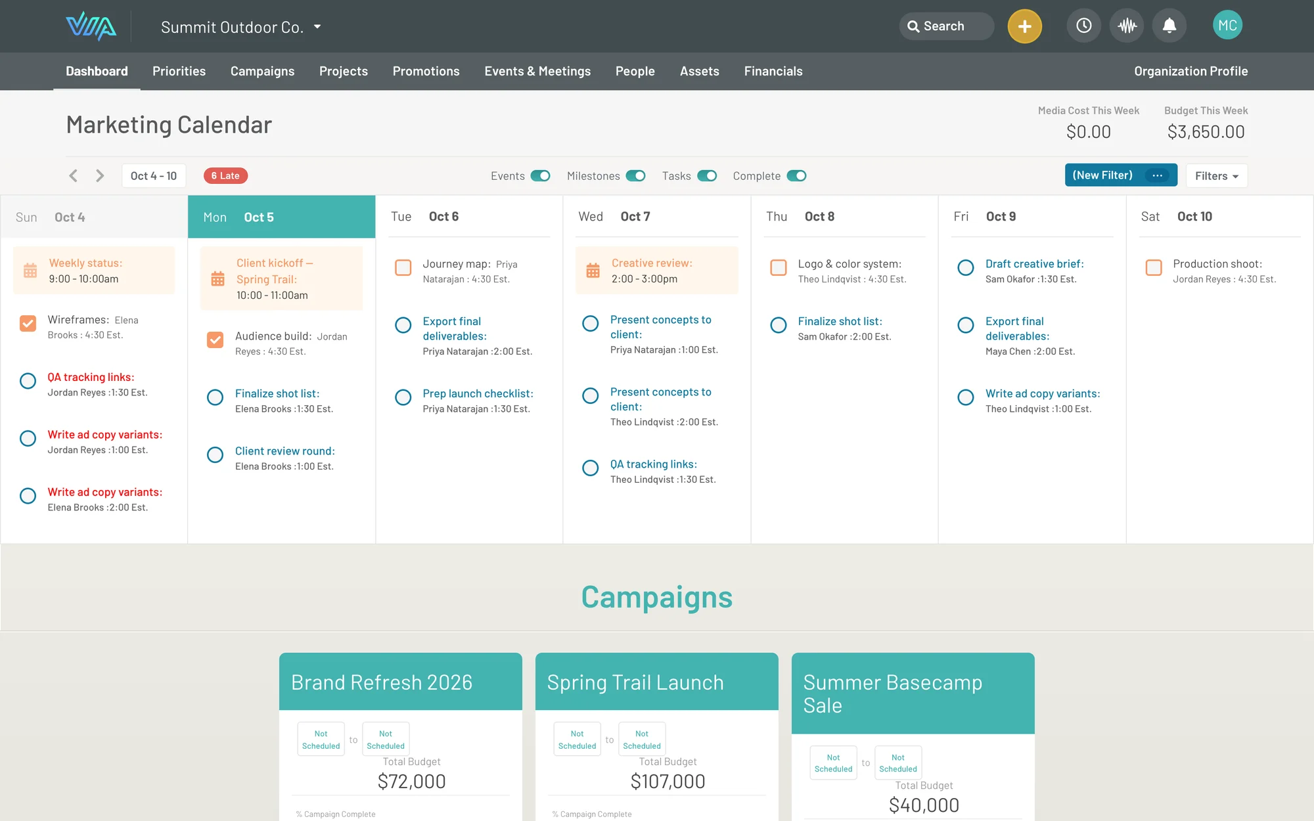The height and width of the screenshot is (821, 1314).
Task: Open the Filters dropdown
Action: click(x=1217, y=175)
